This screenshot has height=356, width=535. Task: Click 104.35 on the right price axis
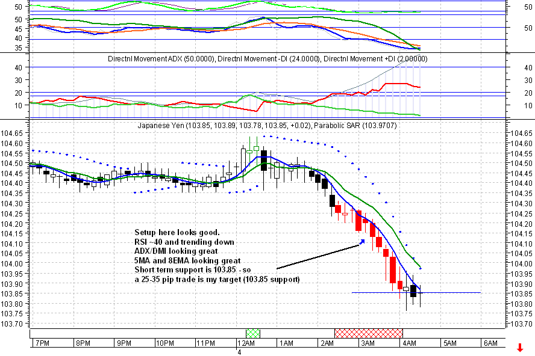(x=522, y=194)
